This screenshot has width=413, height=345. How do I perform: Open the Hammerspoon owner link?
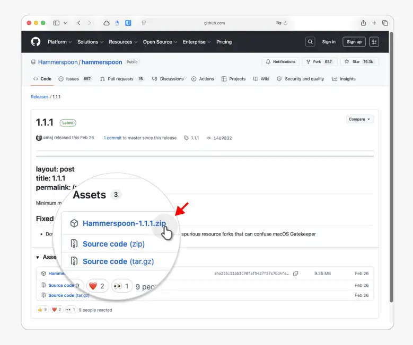pos(58,62)
